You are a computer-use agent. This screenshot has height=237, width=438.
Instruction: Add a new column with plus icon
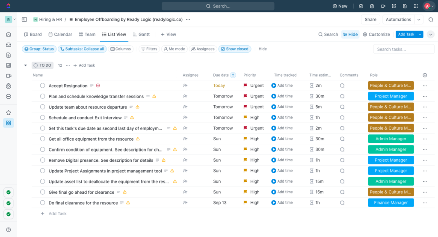click(425, 75)
